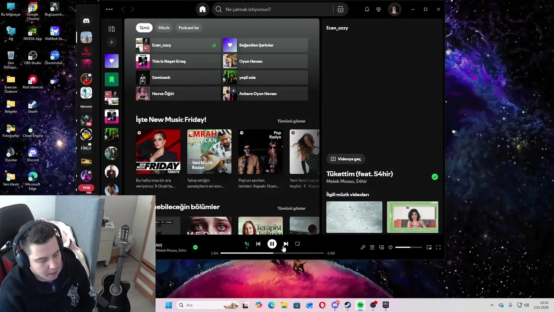Expand hidden system tray icons
The height and width of the screenshot is (312, 554).
click(492, 305)
